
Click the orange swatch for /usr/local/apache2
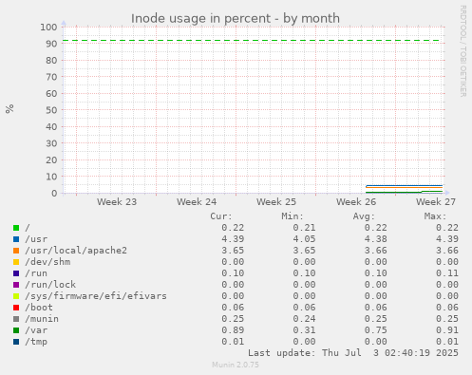click(16, 251)
